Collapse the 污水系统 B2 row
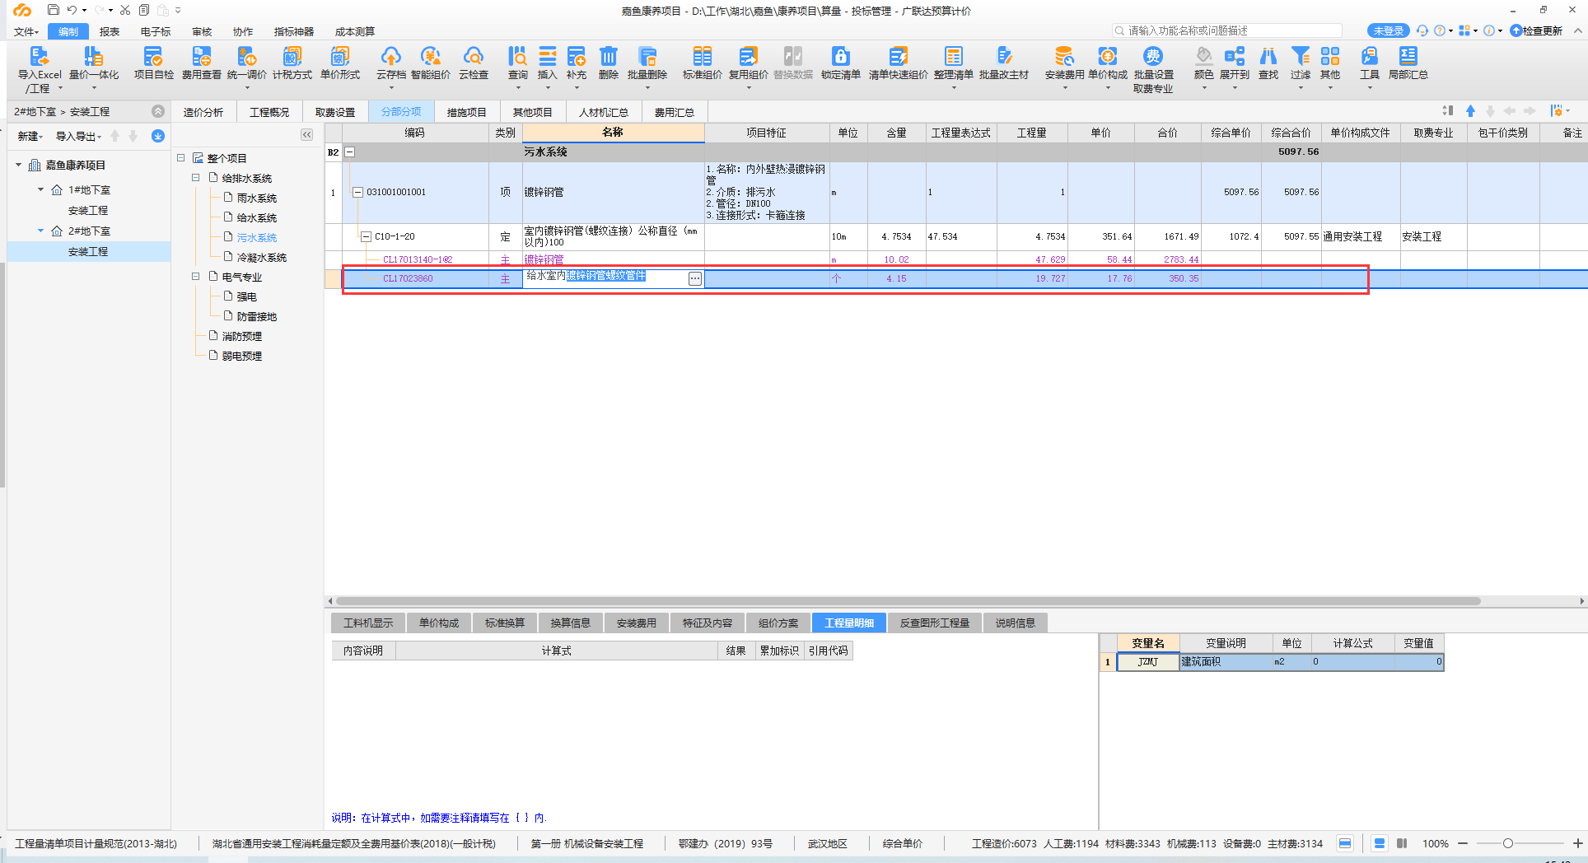The image size is (1588, 863). click(349, 152)
